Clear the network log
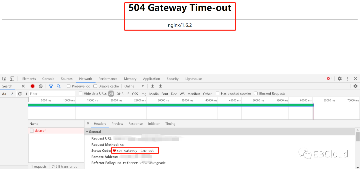Screen dimensions: 360x169 pyautogui.click(x=41, y=86)
